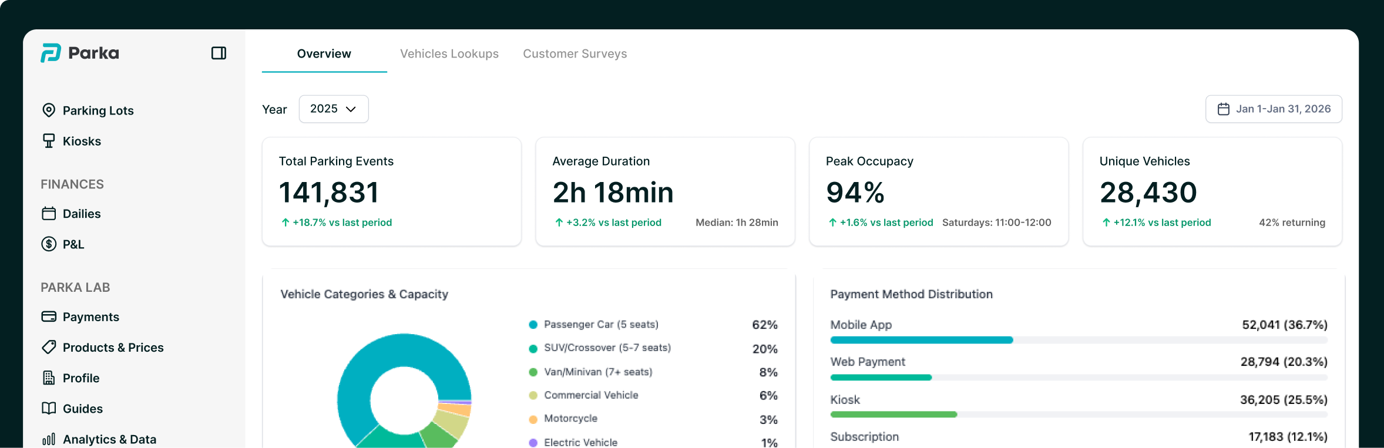Click the Analytics & Data chart icon
Viewport: 1384px width, 448px height.
point(49,439)
